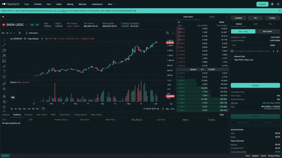Select the crosshair cursor tool
Screen dimensions: 282x158
coord(4,39)
